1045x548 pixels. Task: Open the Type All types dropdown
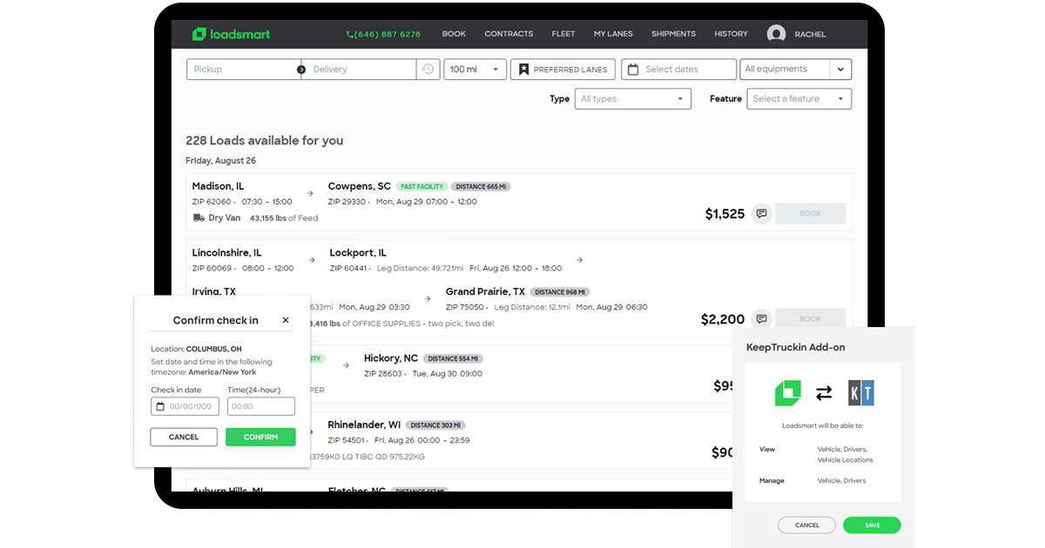point(633,99)
